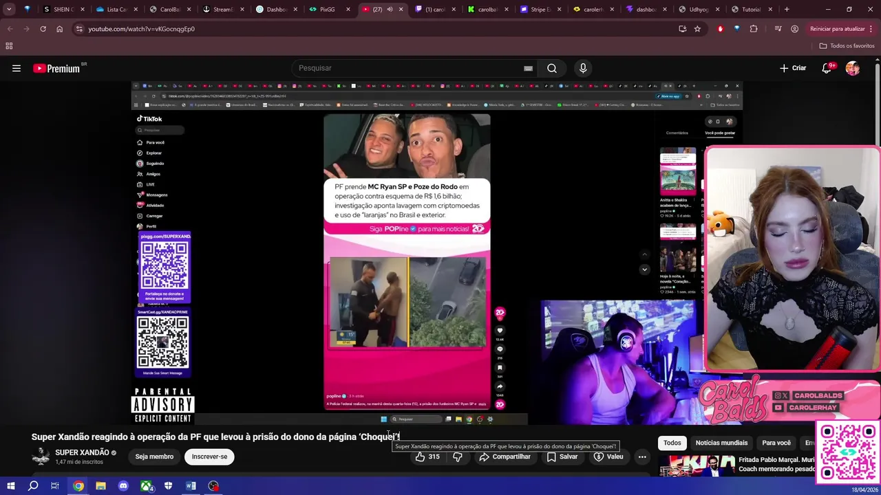Open the SUPER XANDÃO channel name link
The height and width of the screenshot is (495, 881).
(x=82, y=452)
